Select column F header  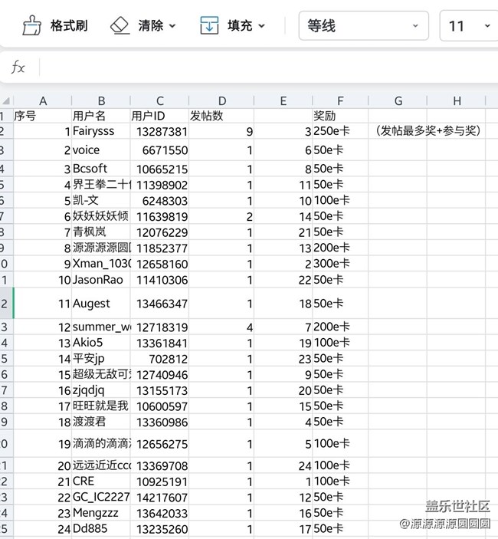click(340, 101)
